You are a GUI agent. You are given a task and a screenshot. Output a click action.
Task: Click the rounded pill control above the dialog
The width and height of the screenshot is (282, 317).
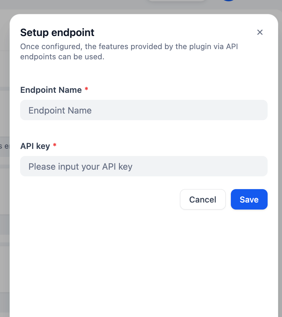pos(176,1)
